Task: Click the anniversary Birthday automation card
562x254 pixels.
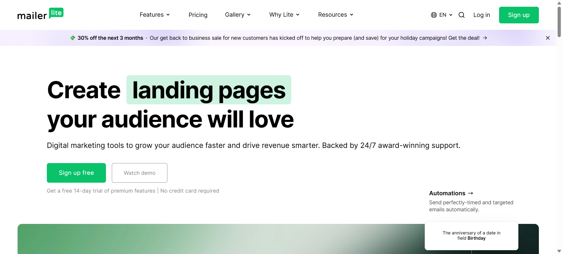Action: point(471,236)
